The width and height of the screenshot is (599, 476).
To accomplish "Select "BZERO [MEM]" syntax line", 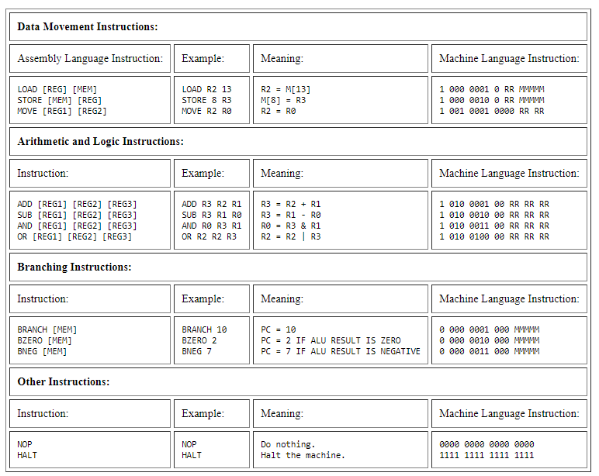I will (x=45, y=340).
